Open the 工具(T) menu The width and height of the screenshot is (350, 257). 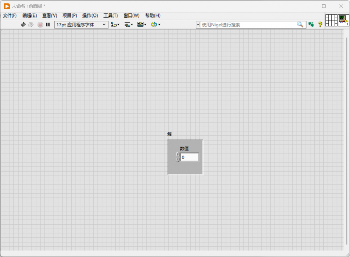(111, 15)
